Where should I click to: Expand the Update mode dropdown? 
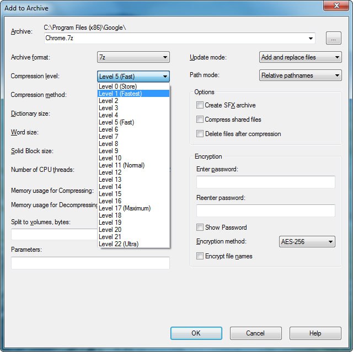[x=300, y=57]
